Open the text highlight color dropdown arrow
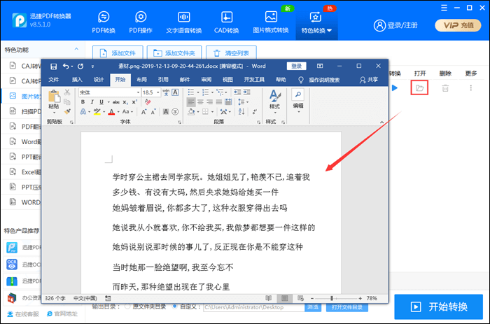This screenshot has width=490, height=324. point(104,112)
